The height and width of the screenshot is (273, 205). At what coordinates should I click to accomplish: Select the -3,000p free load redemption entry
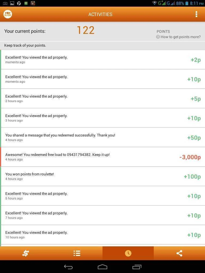click(102, 157)
